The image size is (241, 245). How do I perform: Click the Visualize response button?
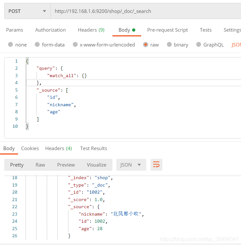(x=96, y=165)
